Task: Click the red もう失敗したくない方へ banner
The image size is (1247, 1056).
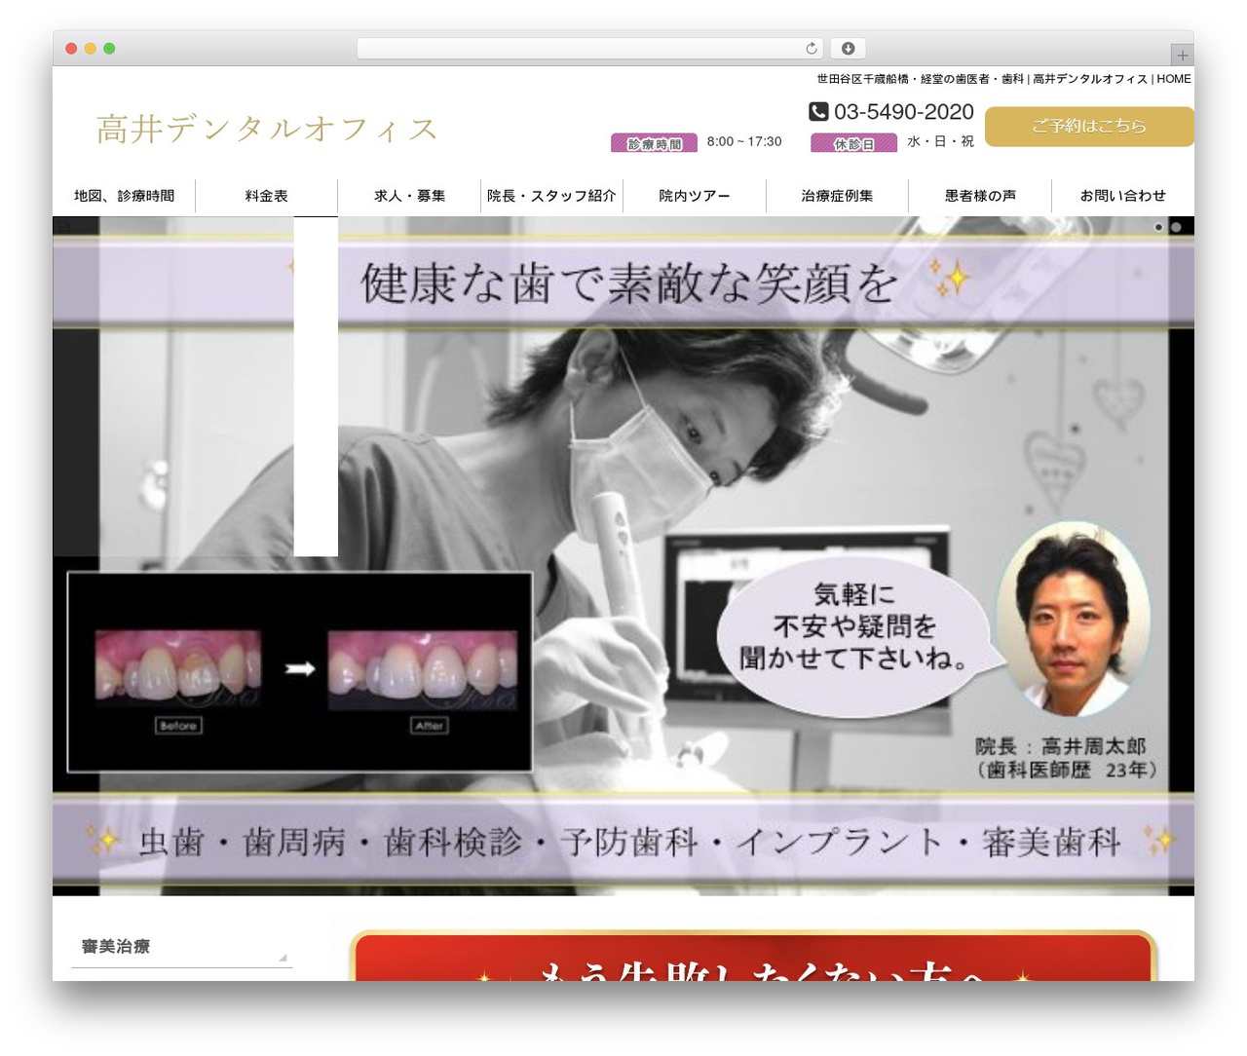Action: [753, 957]
